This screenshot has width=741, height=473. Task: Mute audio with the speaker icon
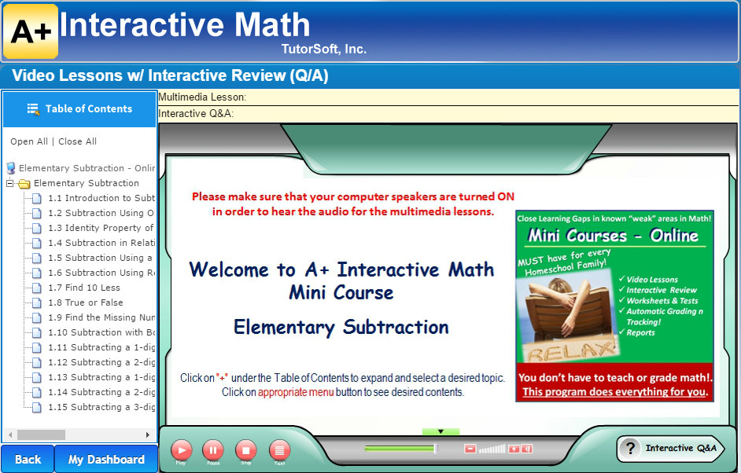526,449
